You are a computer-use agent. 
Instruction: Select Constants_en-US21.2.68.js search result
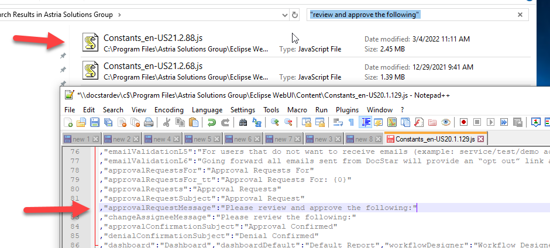point(305,70)
